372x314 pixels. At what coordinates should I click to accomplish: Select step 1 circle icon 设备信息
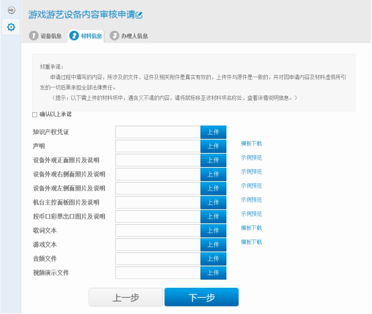pyautogui.click(x=34, y=36)
